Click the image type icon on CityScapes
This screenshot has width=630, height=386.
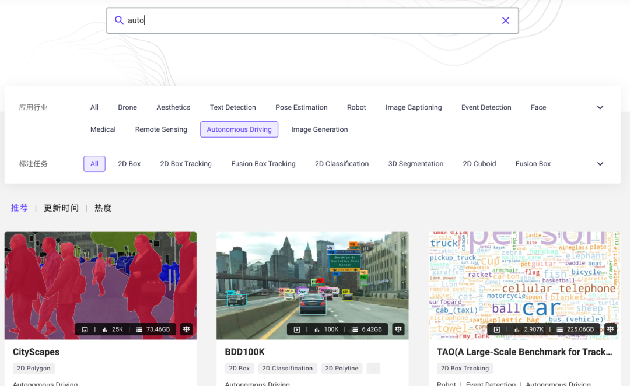85,329
